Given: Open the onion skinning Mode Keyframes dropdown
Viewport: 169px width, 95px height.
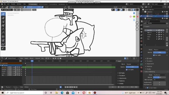Looking at the screenshot, I should (159, 75).
